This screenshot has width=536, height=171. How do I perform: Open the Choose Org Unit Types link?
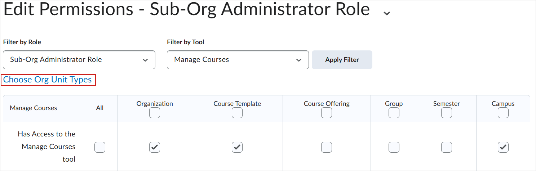coord(48,80)
